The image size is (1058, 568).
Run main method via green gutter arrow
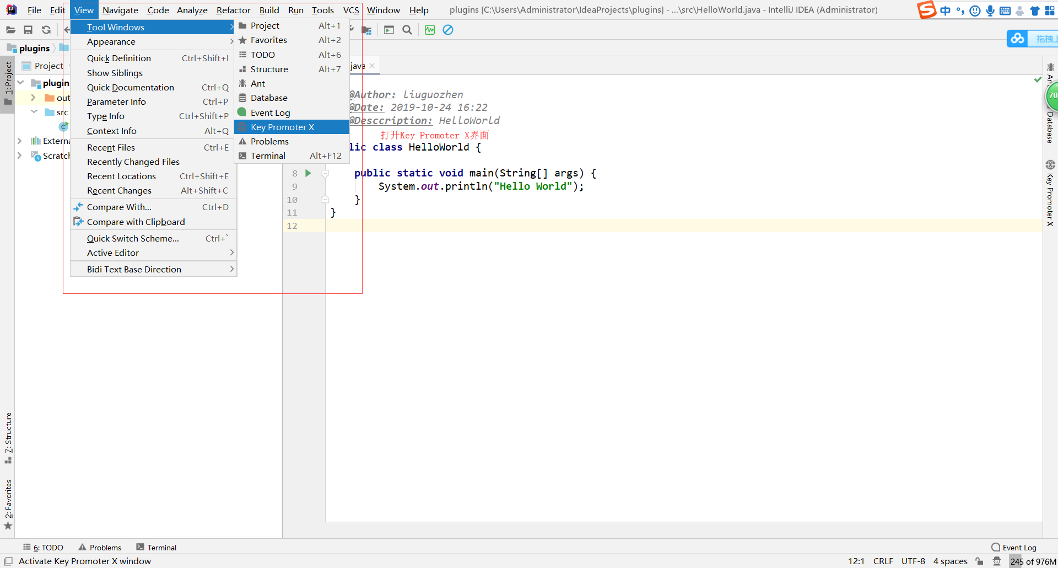(x=307, y=173)
